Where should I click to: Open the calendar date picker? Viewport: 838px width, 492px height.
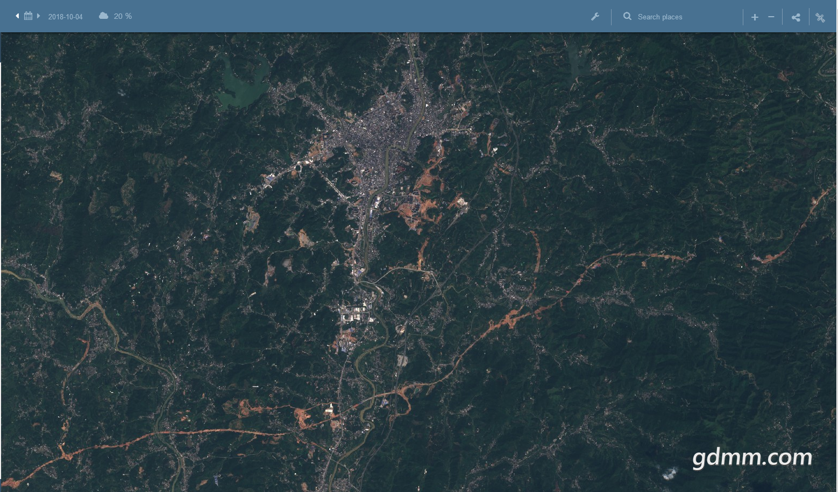(28, 16)
